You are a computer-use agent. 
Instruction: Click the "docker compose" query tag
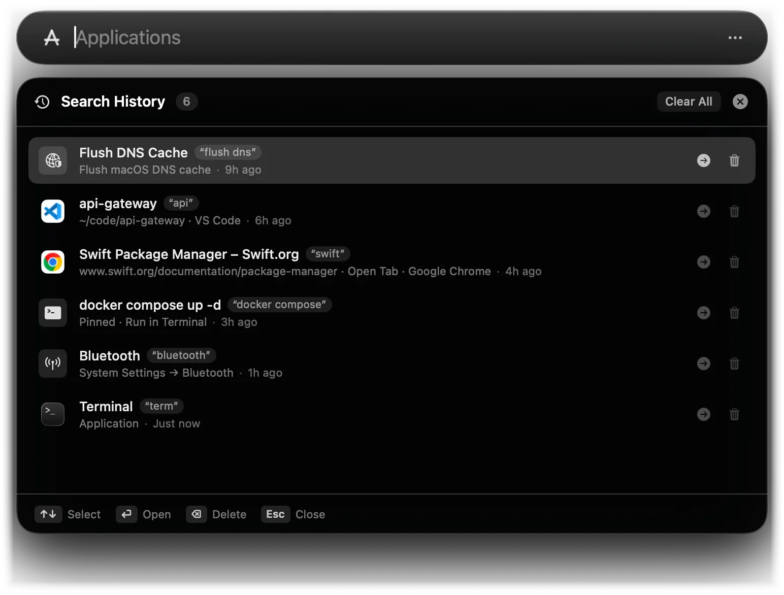point(279,305)
